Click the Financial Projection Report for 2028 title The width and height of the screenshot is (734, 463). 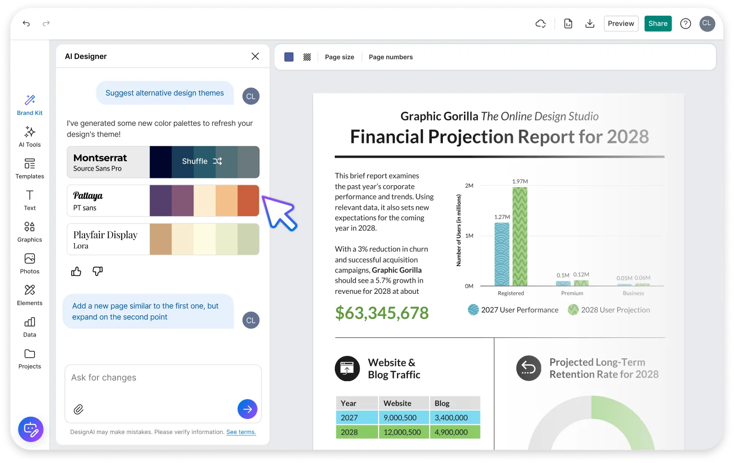[x=499, y=137]
